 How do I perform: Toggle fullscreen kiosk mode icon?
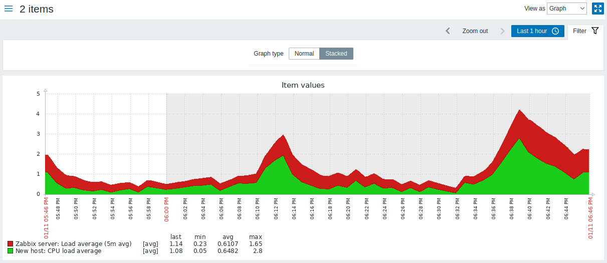(x=597, y=9)
